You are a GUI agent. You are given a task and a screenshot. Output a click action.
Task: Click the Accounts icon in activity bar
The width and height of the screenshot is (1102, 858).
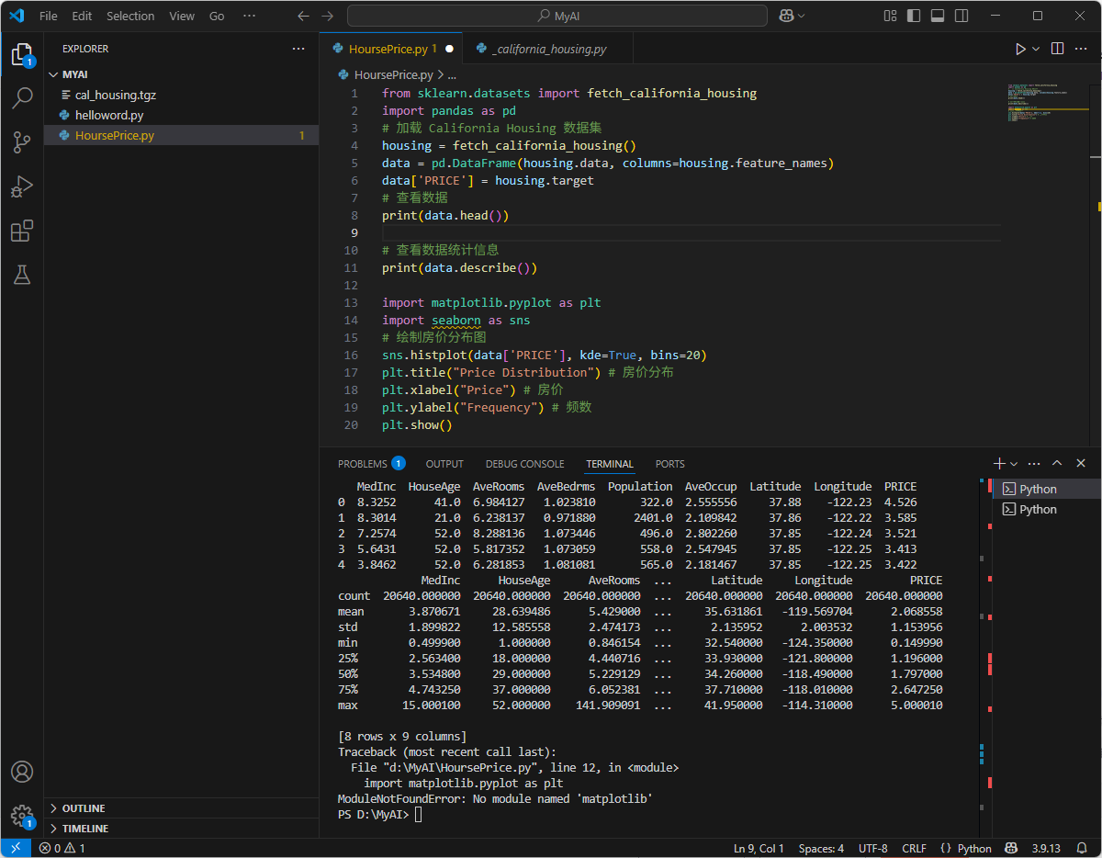22,772
